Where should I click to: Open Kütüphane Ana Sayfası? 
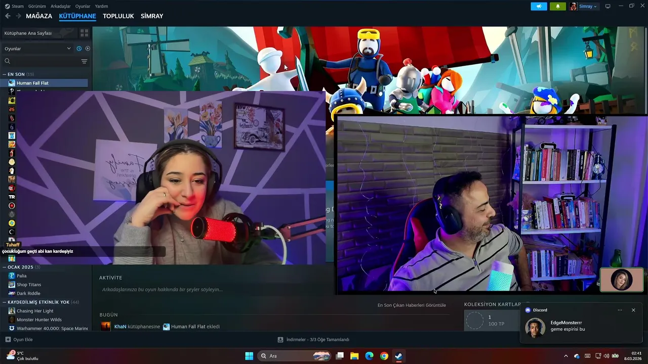pyautogui.click(x=40, y=33)
